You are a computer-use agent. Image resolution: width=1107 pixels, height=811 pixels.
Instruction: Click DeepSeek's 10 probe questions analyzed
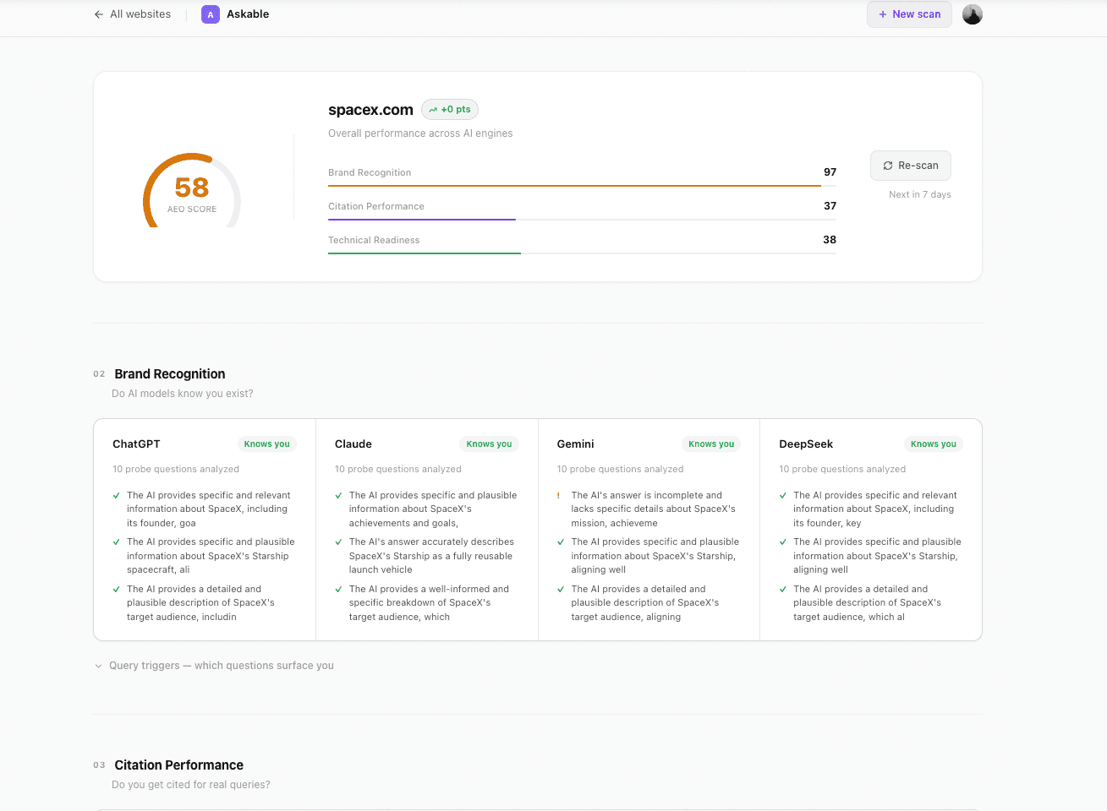tap(842, 469)
